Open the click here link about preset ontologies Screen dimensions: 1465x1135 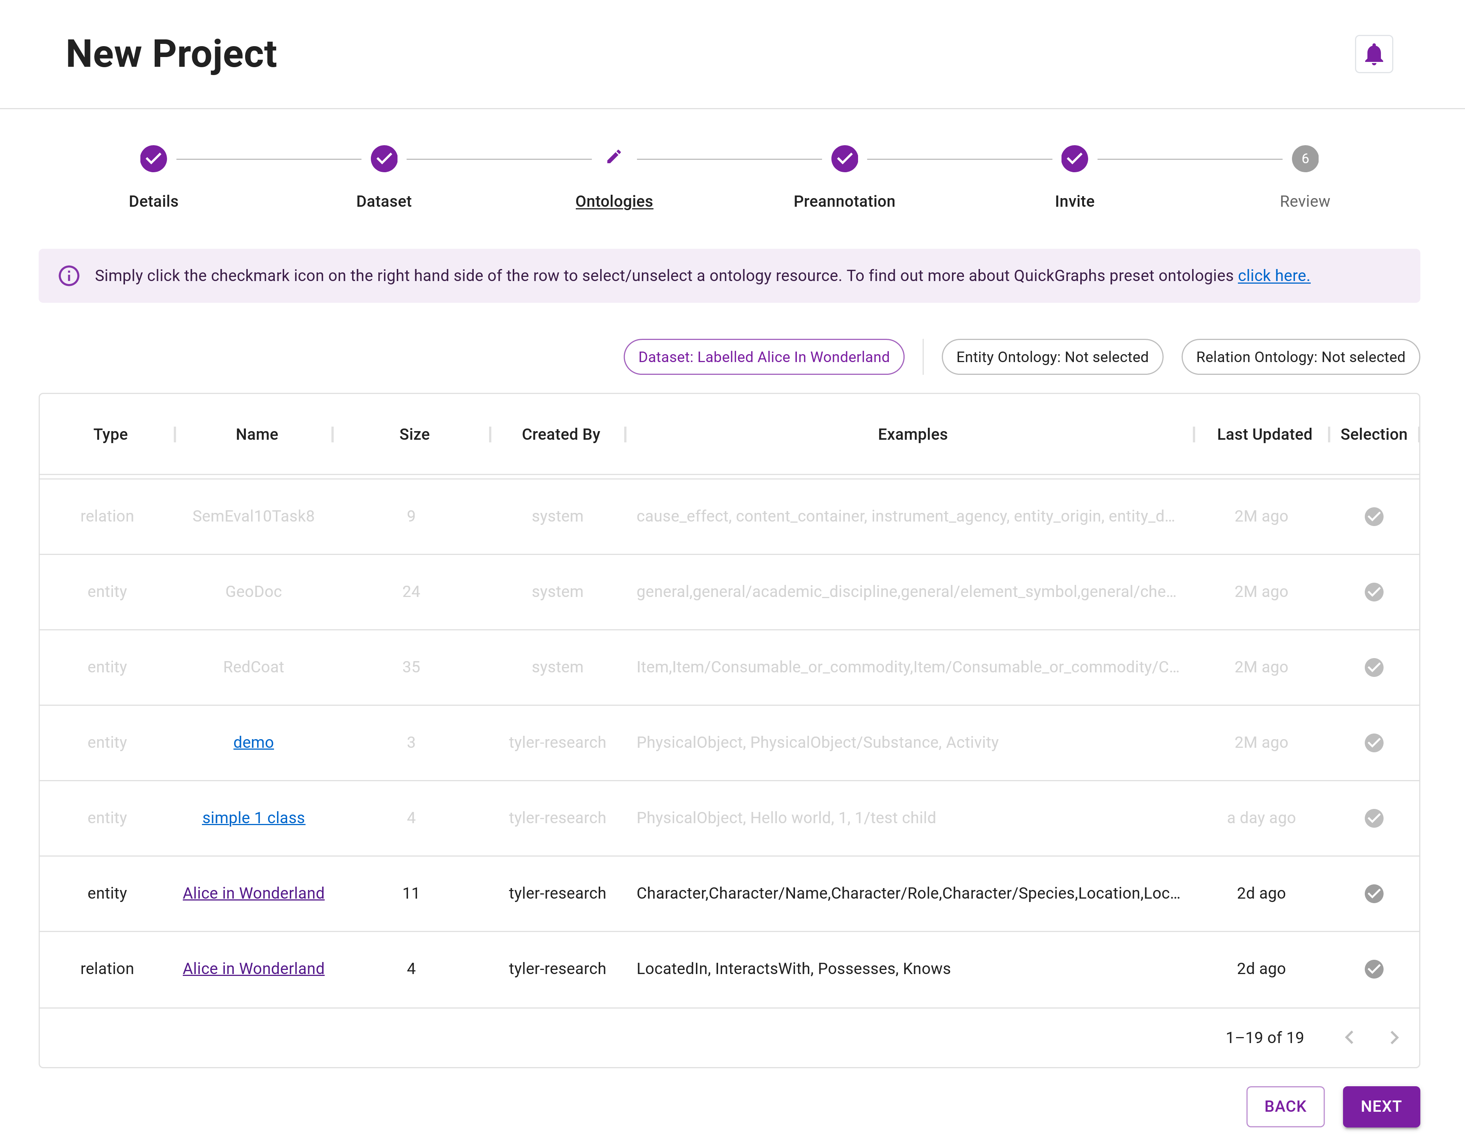pyautogui.click(x=1272, y=275)
